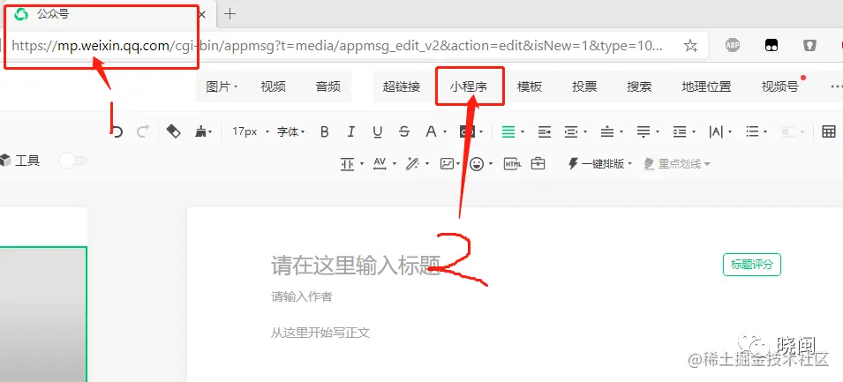Click the green text alignment icon
The height and width of the screenshot is (382, 843).
click(x=508, y=131)
